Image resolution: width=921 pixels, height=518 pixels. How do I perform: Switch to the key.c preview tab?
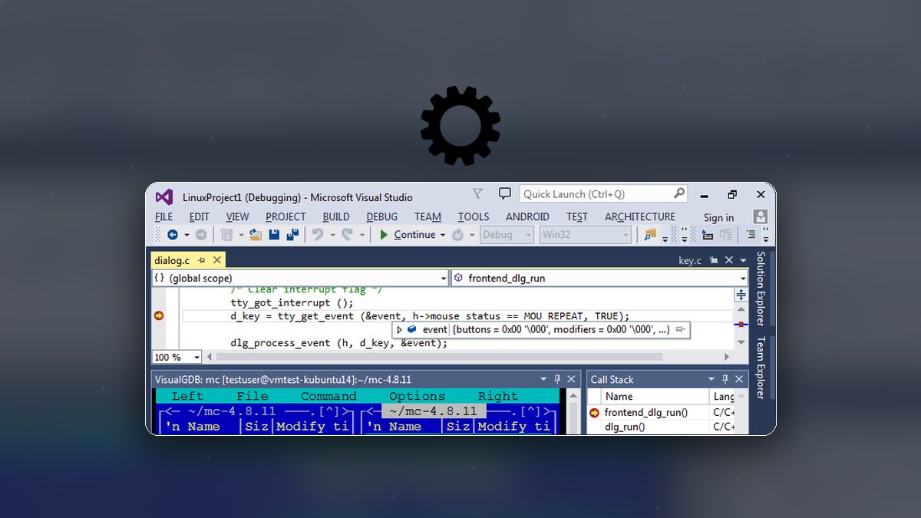690,261
